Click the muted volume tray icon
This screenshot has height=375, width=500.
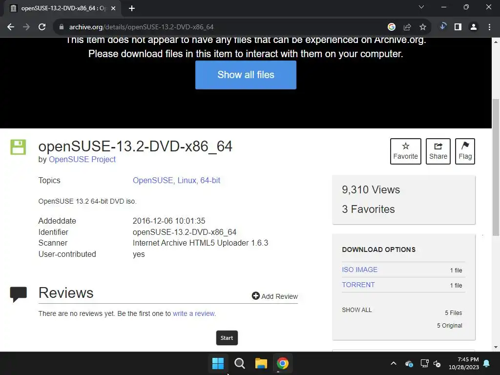click(x=437, y=363)
